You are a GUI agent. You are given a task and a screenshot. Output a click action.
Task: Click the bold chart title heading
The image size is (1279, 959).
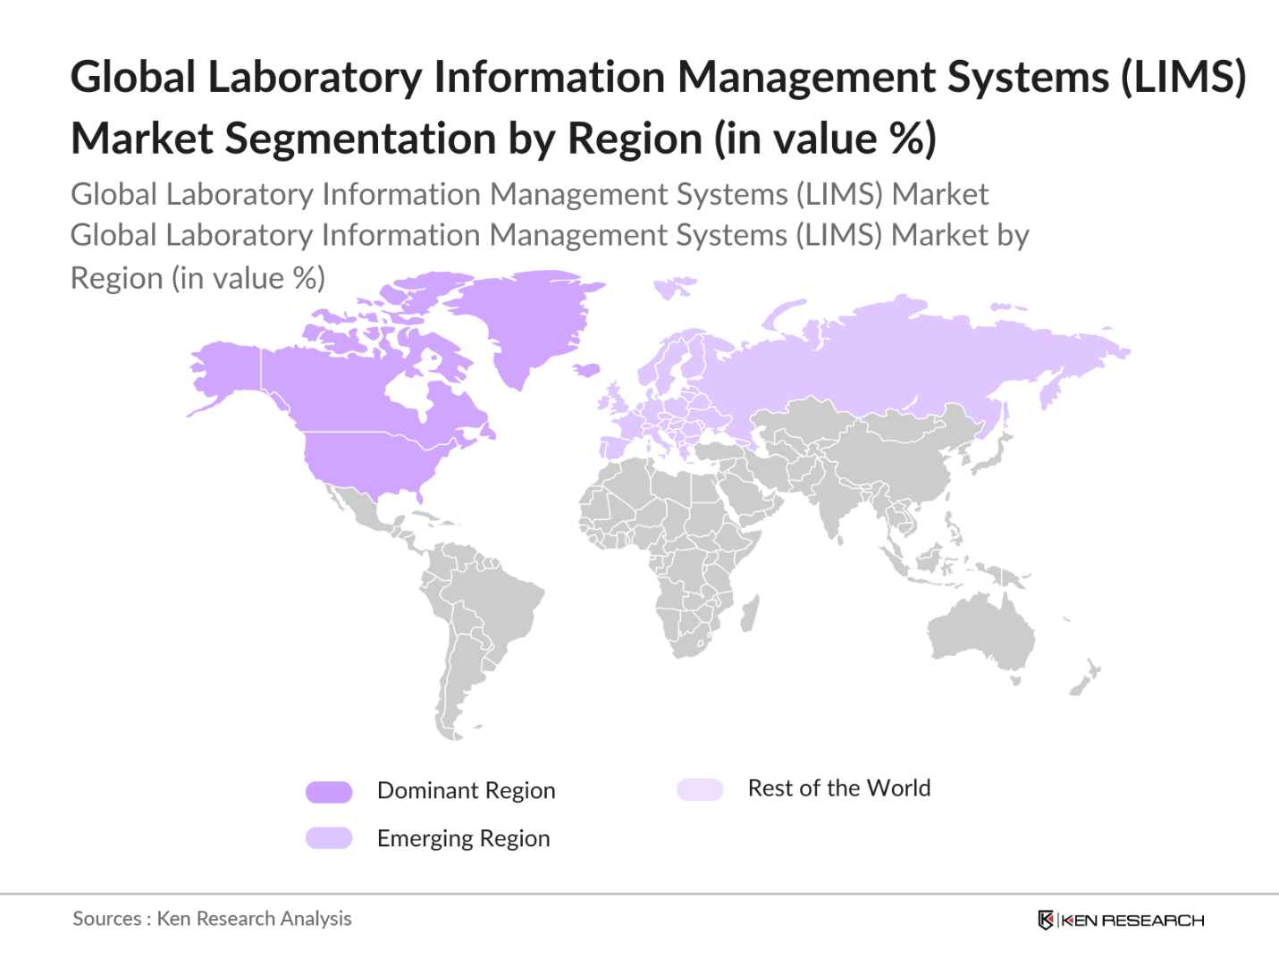point(658,107)
